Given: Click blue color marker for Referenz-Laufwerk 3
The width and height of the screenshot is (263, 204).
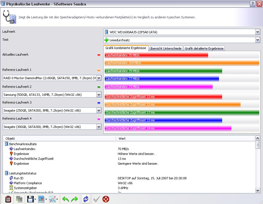Looking at the screenshot, I should (99, 103).
